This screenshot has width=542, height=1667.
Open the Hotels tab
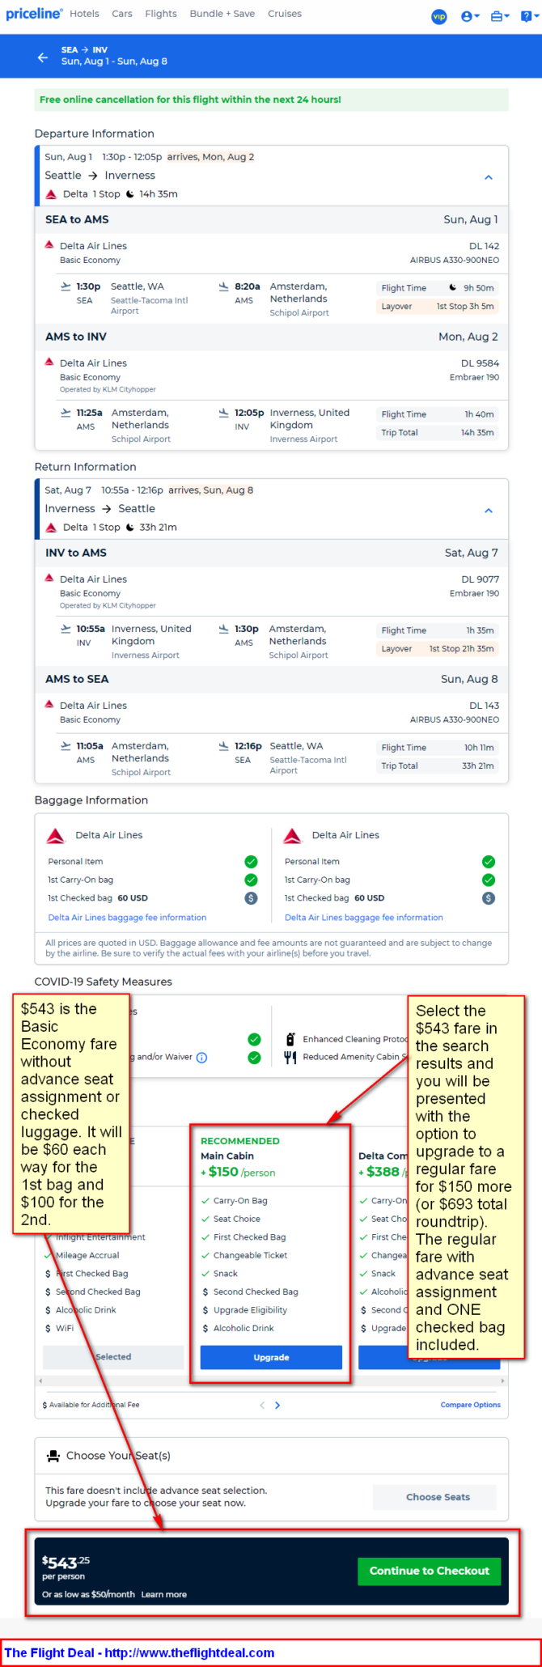coord(84,14)
